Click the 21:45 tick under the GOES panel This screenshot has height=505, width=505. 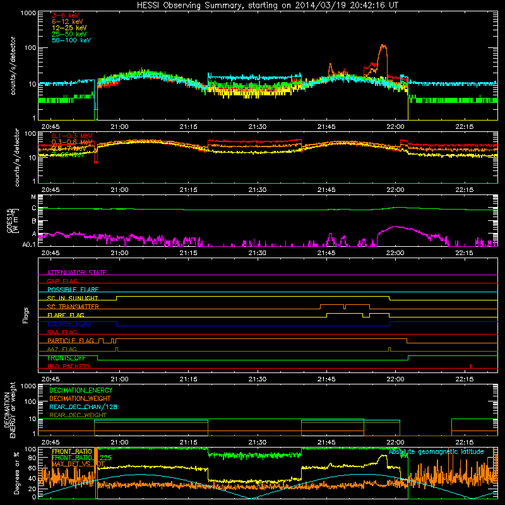coord(326,253)
